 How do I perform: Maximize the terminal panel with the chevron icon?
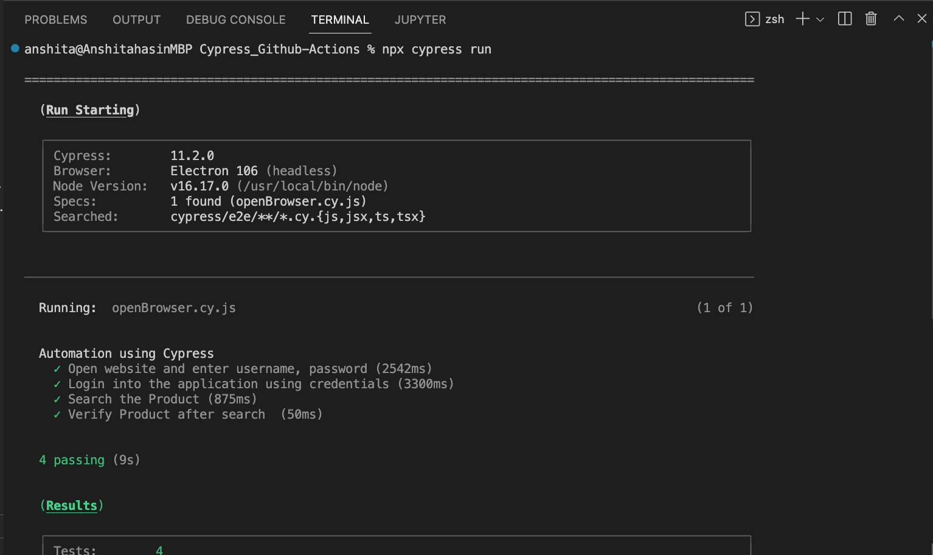(898, 18)
